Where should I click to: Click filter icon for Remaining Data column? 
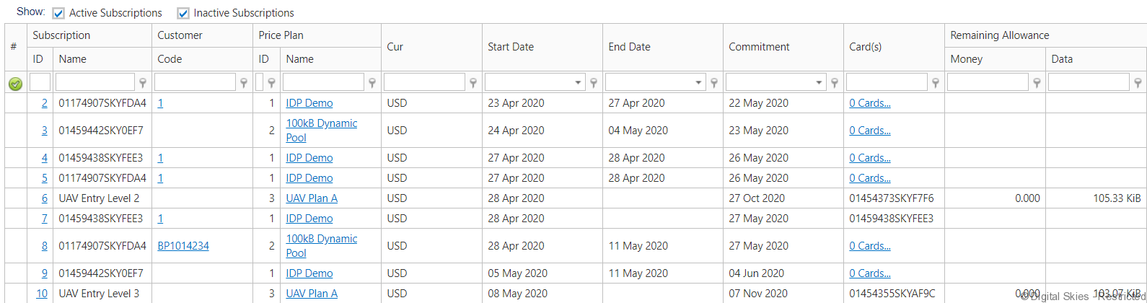click(1138, 83)
